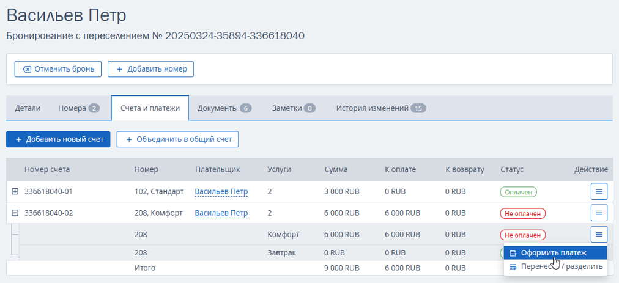This screenshot has width=619, height=283.
Task: Switch to the Детали tab
Action: pyautogui.click(x=28, y=108)
